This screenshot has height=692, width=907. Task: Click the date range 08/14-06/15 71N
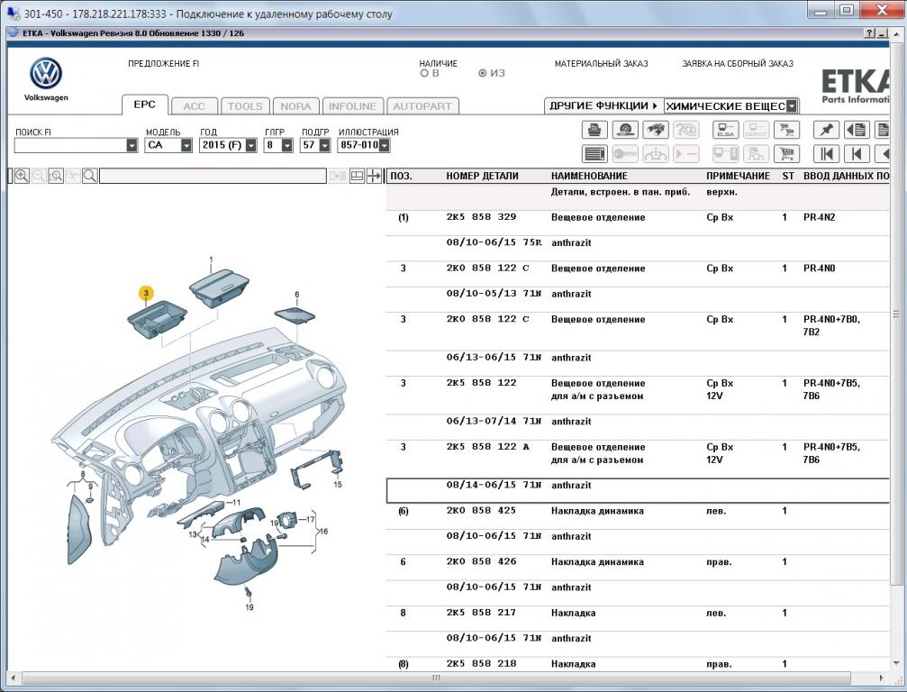(x=494, y=485)
